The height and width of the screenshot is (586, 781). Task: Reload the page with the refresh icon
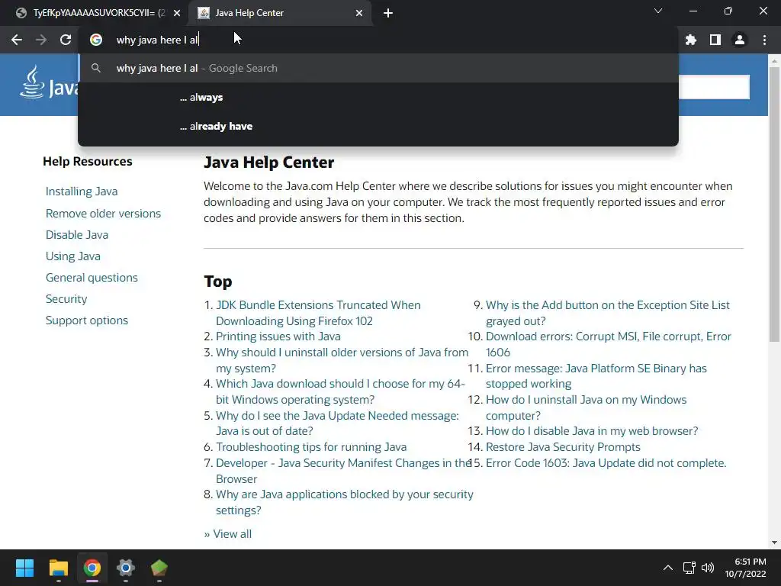(x=66, y=40)
